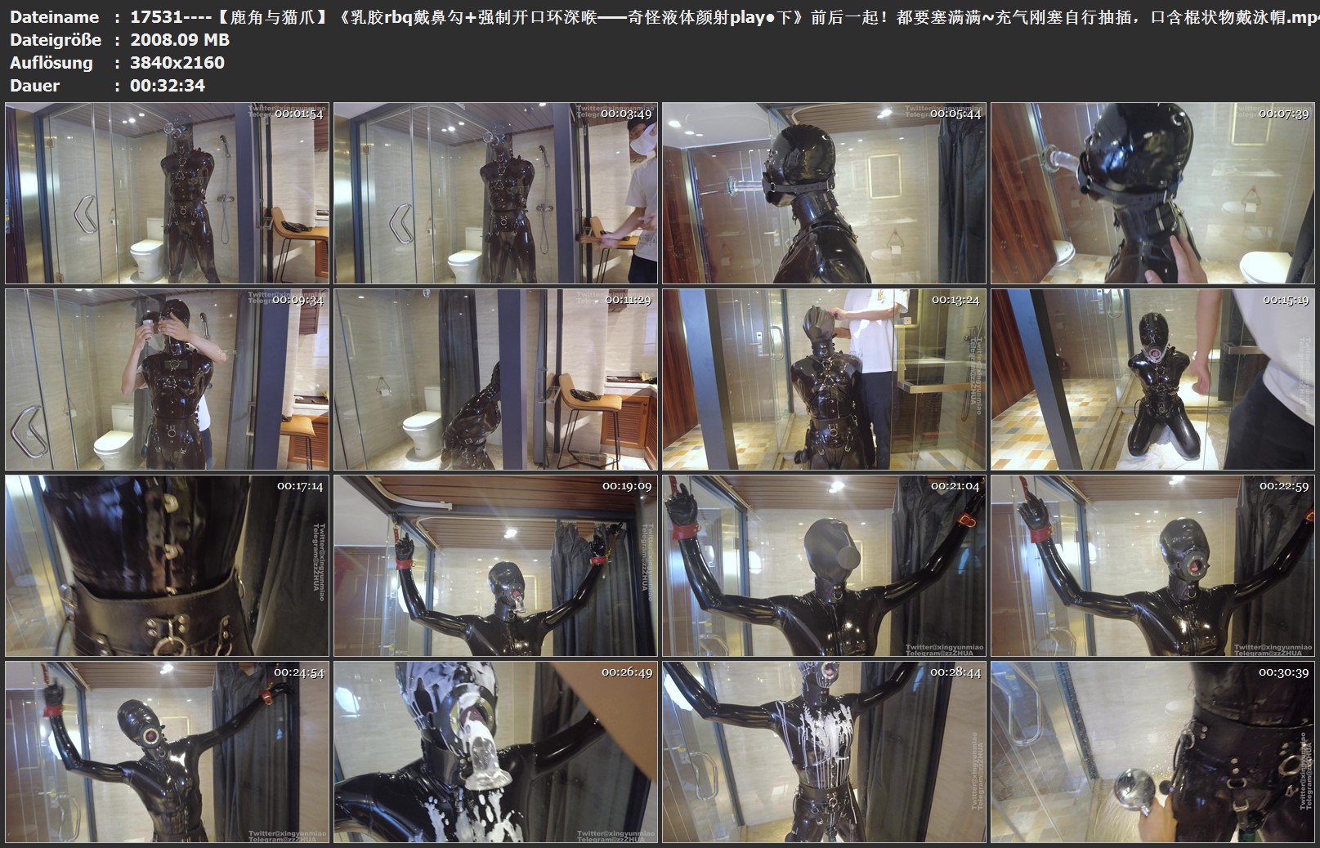Select the frame marked 00:09:34
This screenshot has width=1320, height=848.
(167, 379)
